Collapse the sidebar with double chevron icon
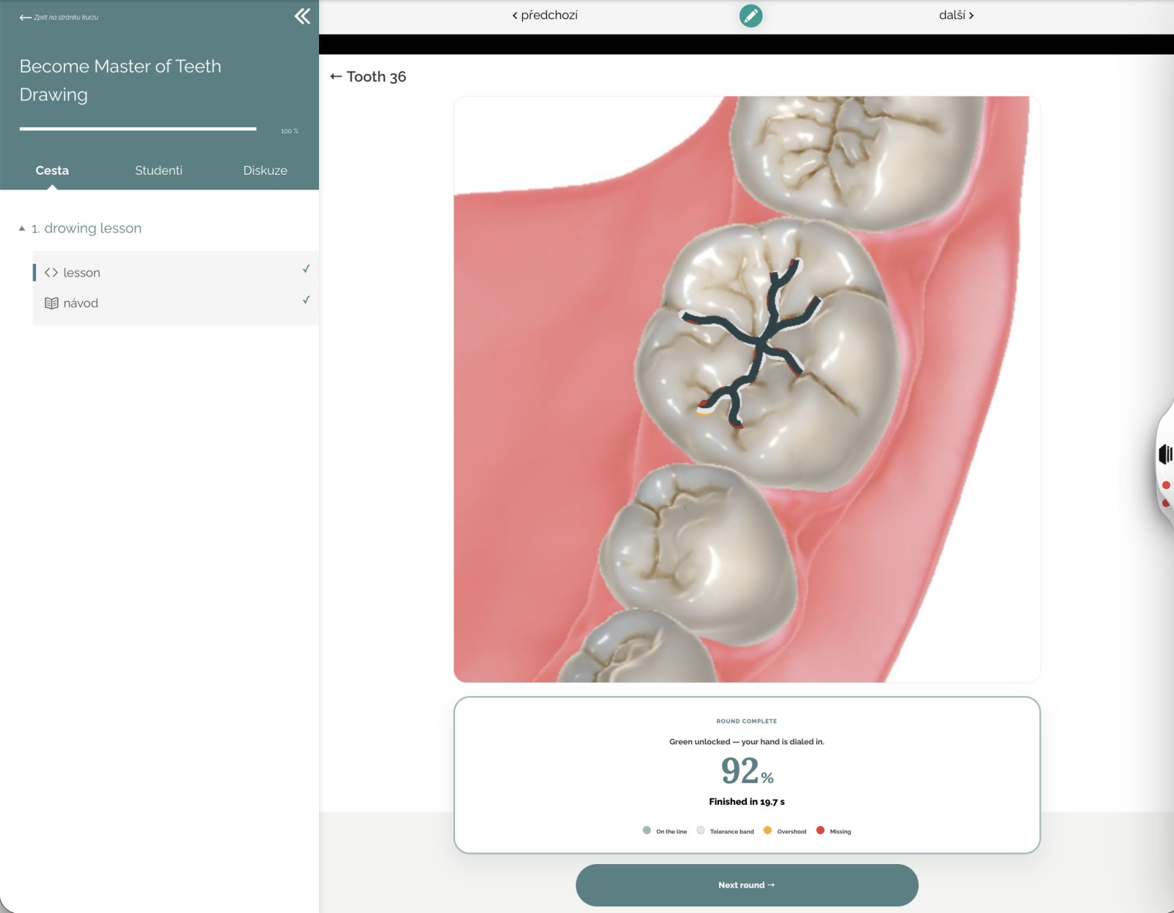1174x913 pixels. [303, 16]
